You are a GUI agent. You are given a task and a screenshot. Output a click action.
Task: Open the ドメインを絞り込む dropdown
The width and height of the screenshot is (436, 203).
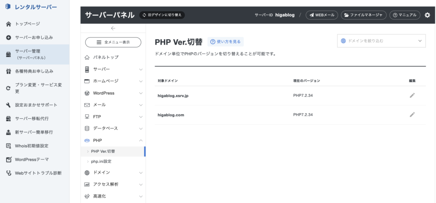[381, 41]
